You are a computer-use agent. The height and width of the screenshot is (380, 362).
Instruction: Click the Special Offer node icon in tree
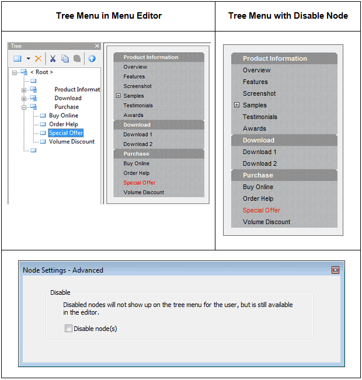tap(43, 133)
